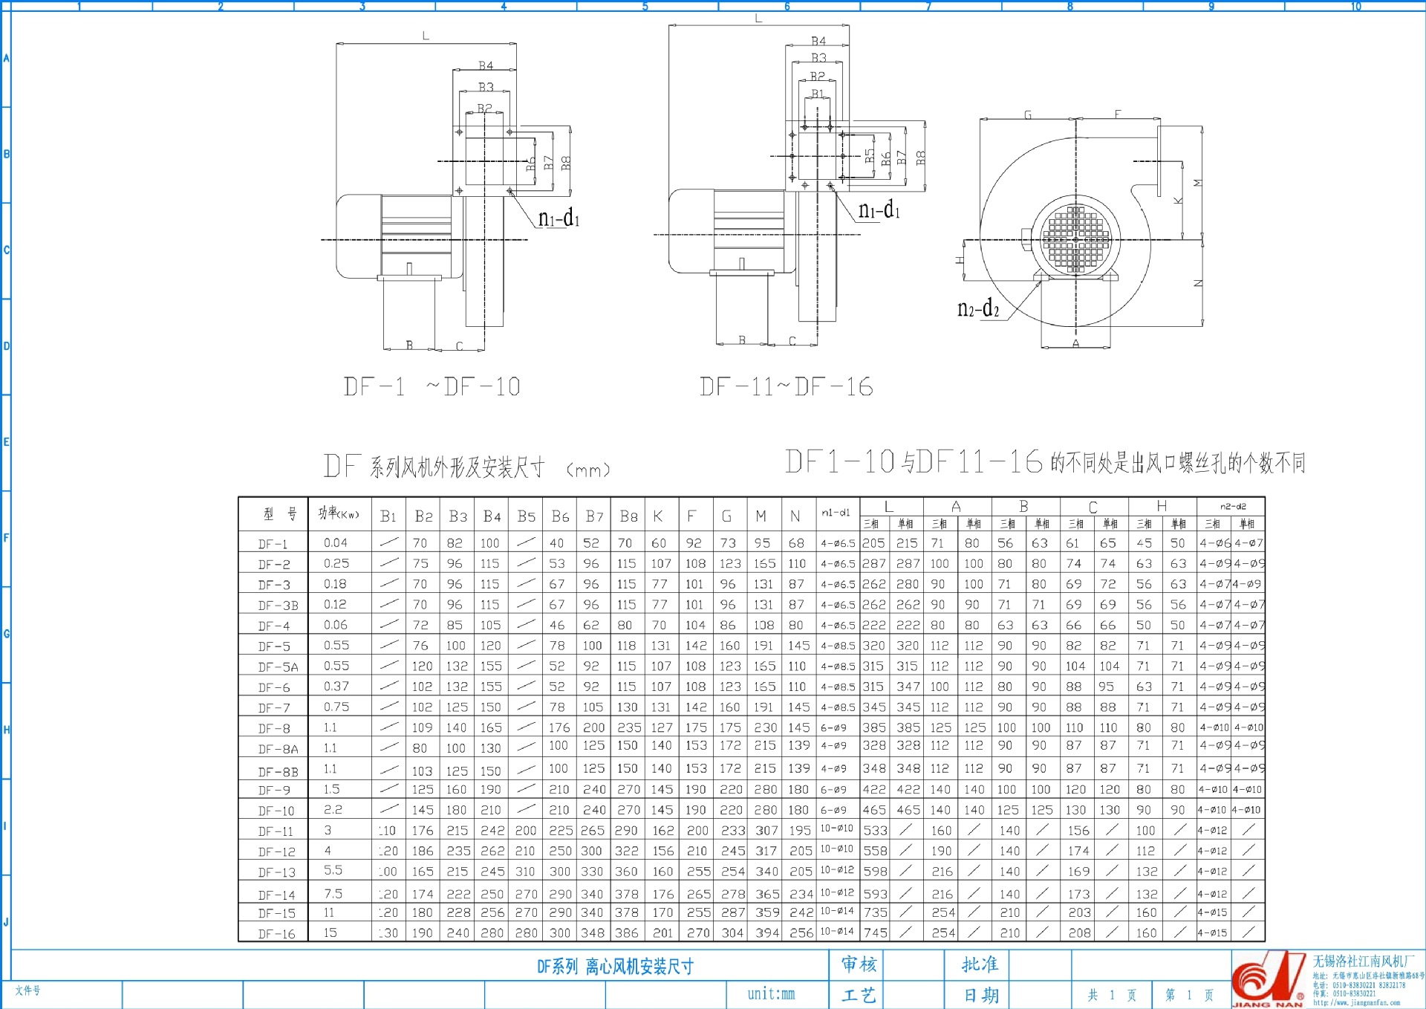Click the power value '7.5' in the DF-14 row

coord(333,894)
